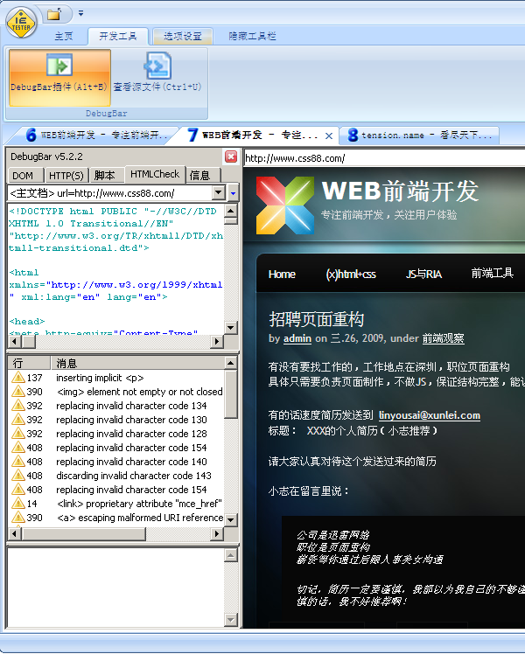
Task: Switch to the DOM tab
Action: (x=23, y=176)
